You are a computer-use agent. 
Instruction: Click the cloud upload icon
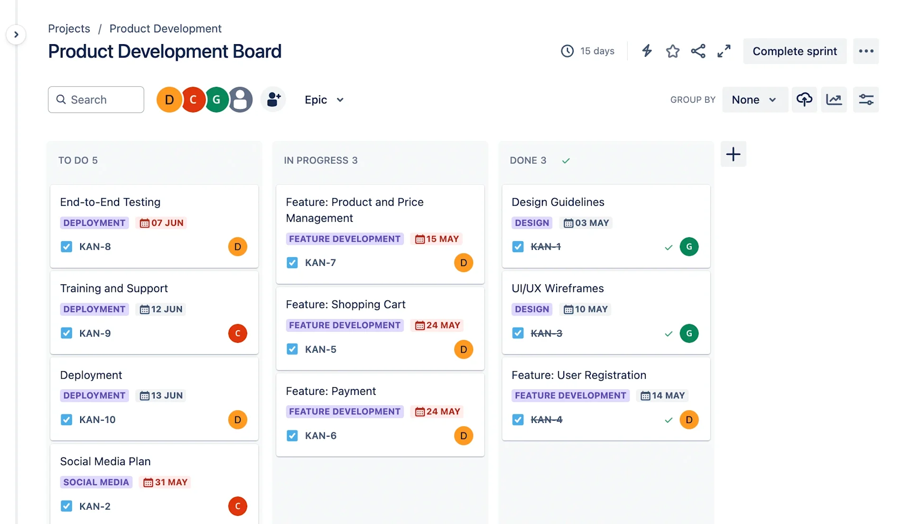pyautogui.click(x=804, y=100)
